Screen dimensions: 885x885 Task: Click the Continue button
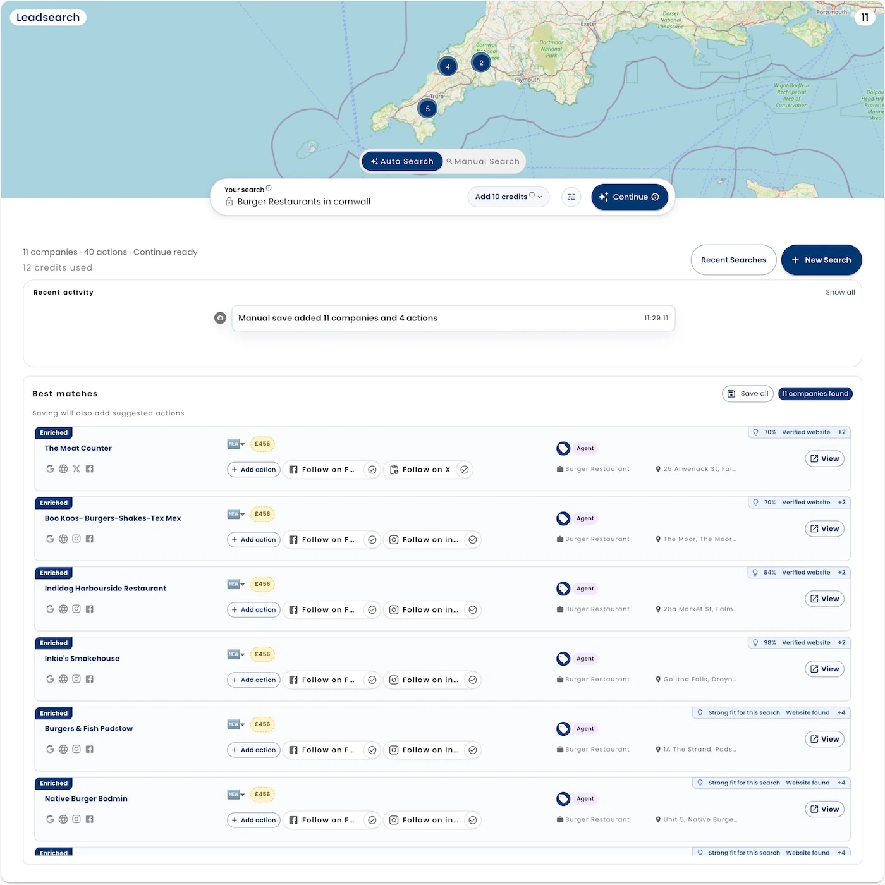(629, 197)
